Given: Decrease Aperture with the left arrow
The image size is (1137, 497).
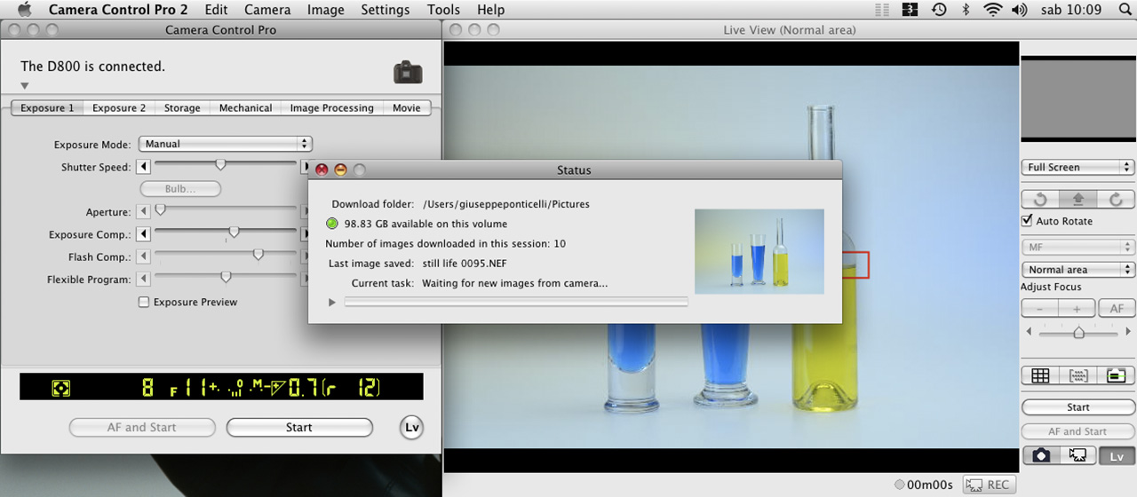Looking at the screenshot, I should click(x=143, y=211).
